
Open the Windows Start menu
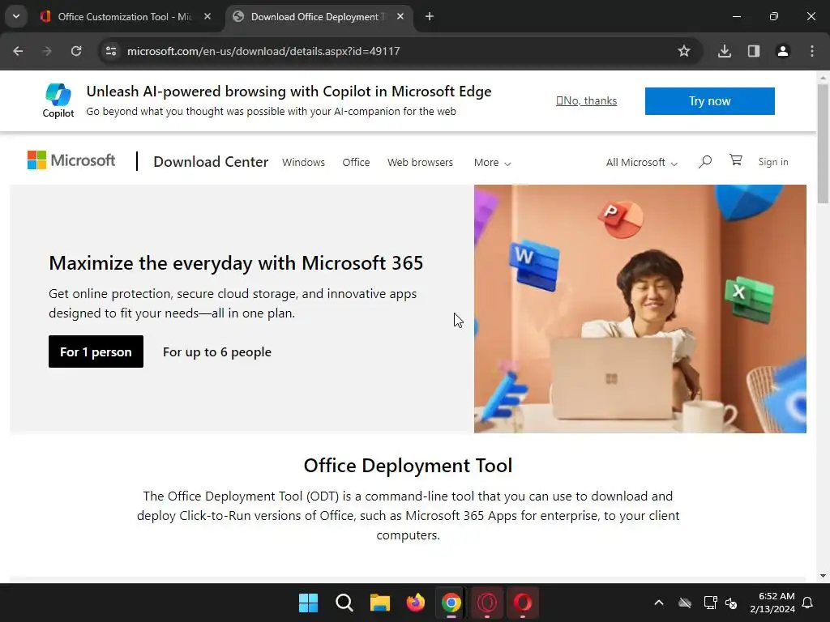click(x=309, y=603)
